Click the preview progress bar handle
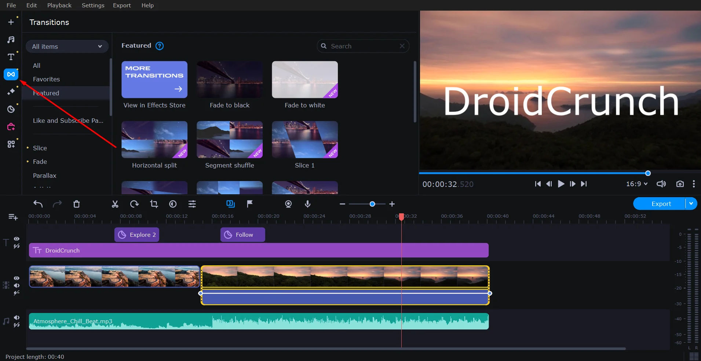 648,173
